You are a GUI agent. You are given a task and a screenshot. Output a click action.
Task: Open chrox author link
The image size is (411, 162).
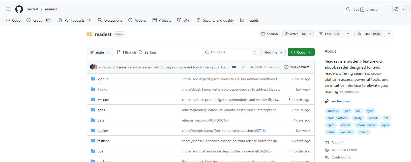[103, 67]
